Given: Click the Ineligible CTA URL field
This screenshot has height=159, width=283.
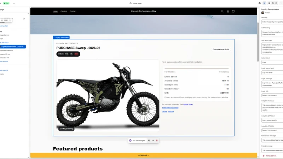Looking at the screenshot, I should [272, 130].
